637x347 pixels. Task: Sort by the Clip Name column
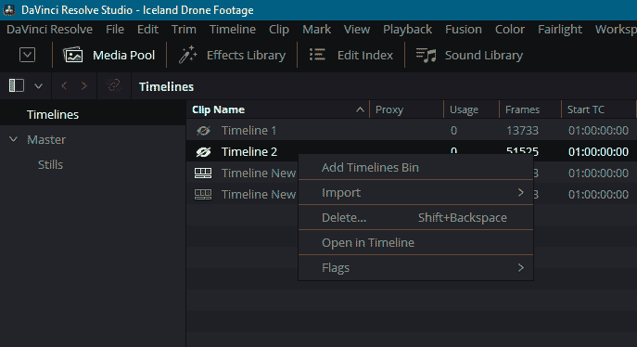(x=218, y=109)
